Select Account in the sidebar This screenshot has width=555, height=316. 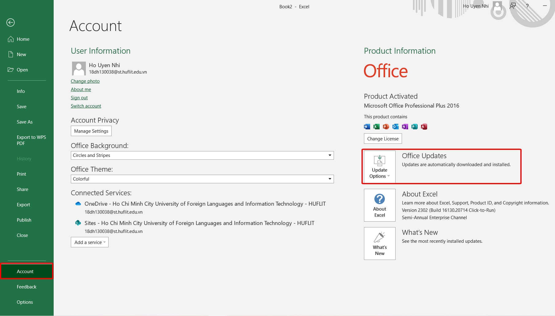pyautogui.click(x=25, y=271)
